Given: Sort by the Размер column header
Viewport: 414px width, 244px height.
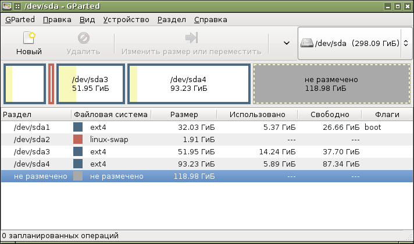Looking at the screenshot, I should click(x=184, y=115).
